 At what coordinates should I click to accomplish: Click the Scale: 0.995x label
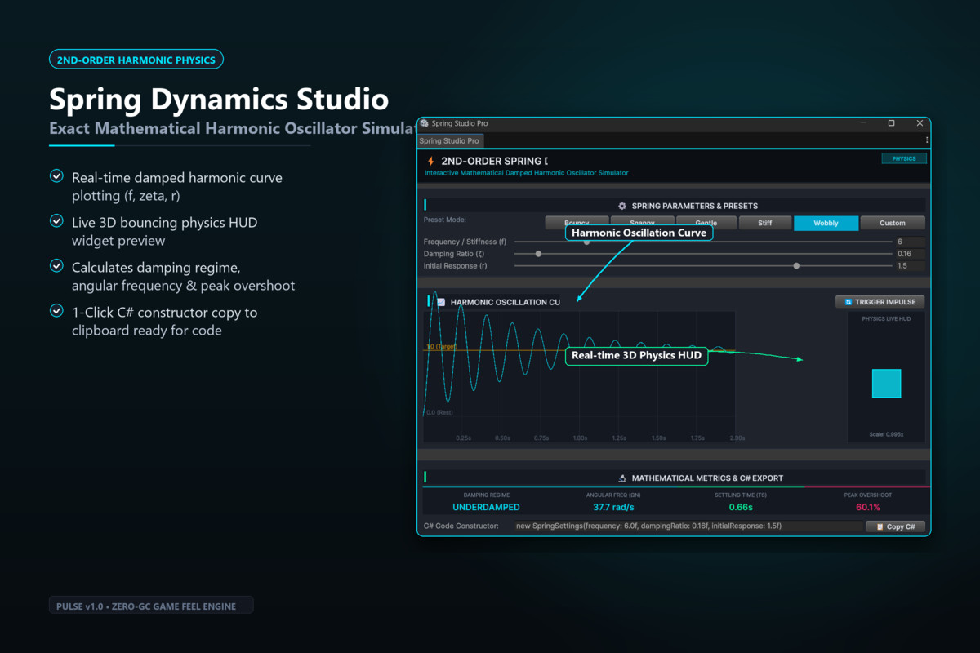click(886, 434)
